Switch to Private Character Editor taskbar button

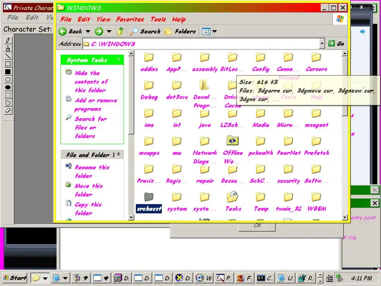point(224,278)
